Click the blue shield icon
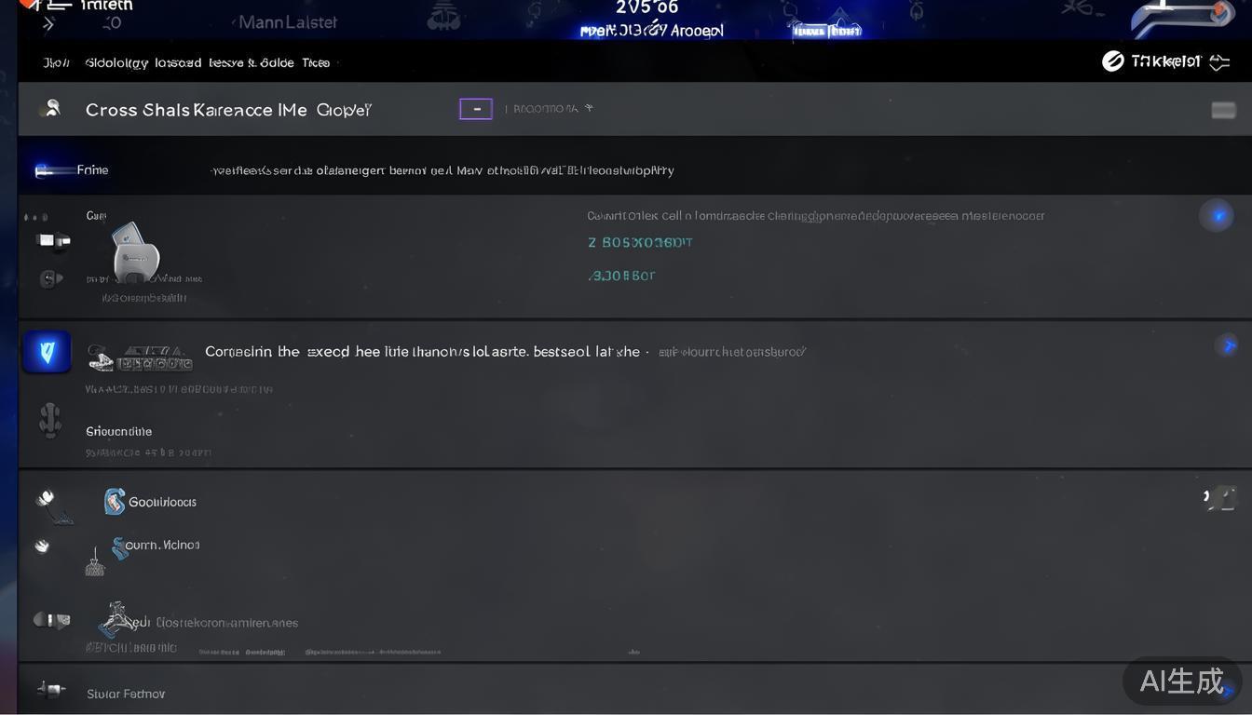This screenshot has height=715, width=1252. click(48, 352)
